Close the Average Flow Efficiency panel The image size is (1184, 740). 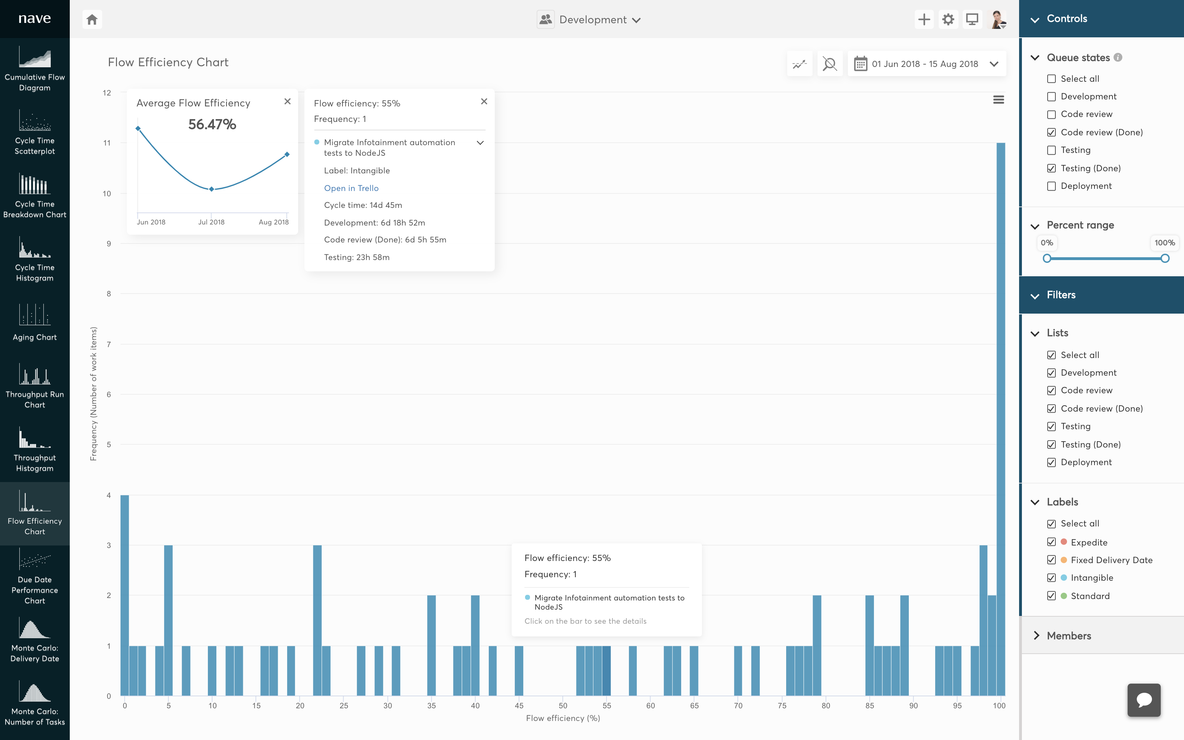pyautogui.click(x=288, y=101)
